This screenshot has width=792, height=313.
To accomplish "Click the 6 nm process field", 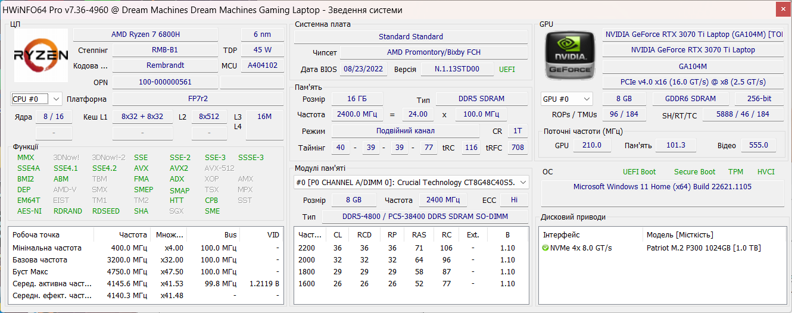I will [262, 35].
